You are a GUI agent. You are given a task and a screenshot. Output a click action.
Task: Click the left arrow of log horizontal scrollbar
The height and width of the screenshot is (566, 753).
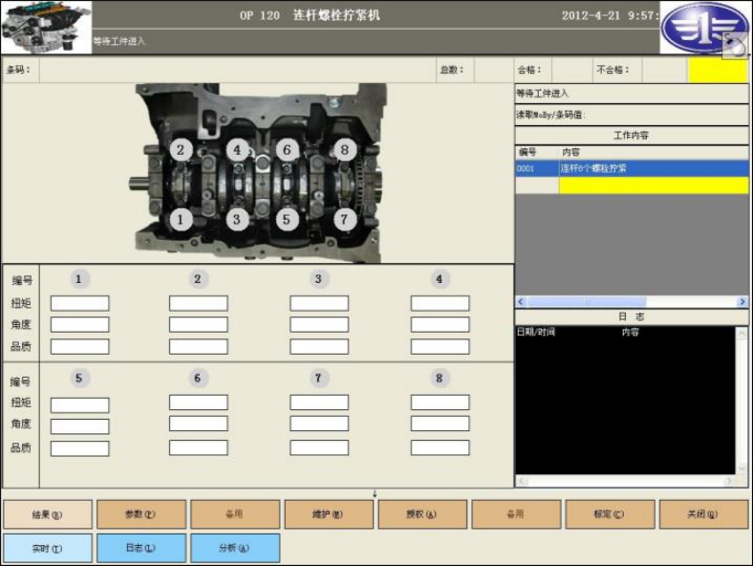pos(522,481)
